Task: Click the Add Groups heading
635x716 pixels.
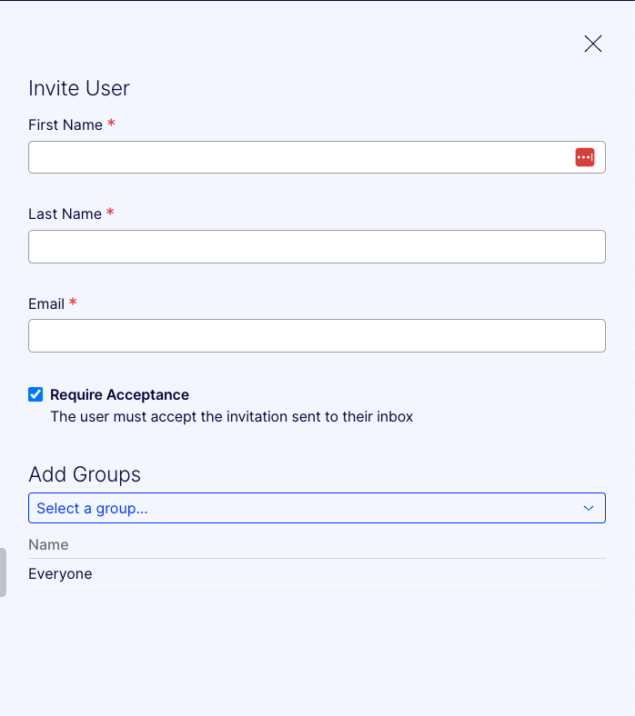Action: 85,474
